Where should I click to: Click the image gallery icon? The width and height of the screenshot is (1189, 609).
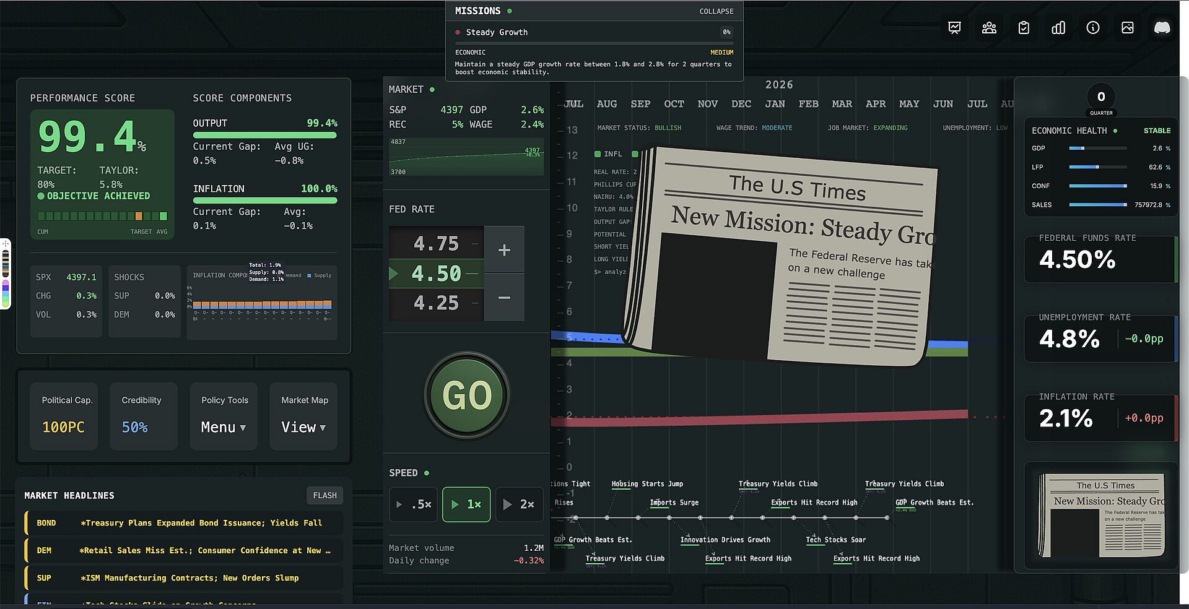click(x=1128, y=28)
